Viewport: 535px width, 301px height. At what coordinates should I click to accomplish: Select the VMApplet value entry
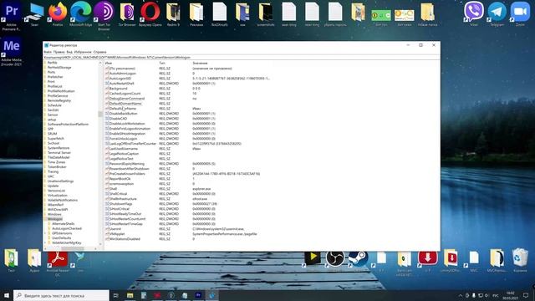117,234
